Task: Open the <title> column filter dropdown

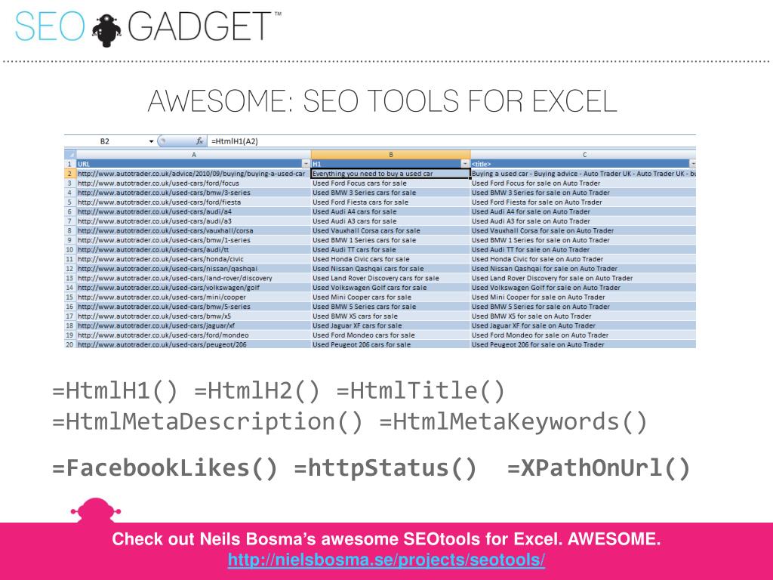Action: (692, 164)
